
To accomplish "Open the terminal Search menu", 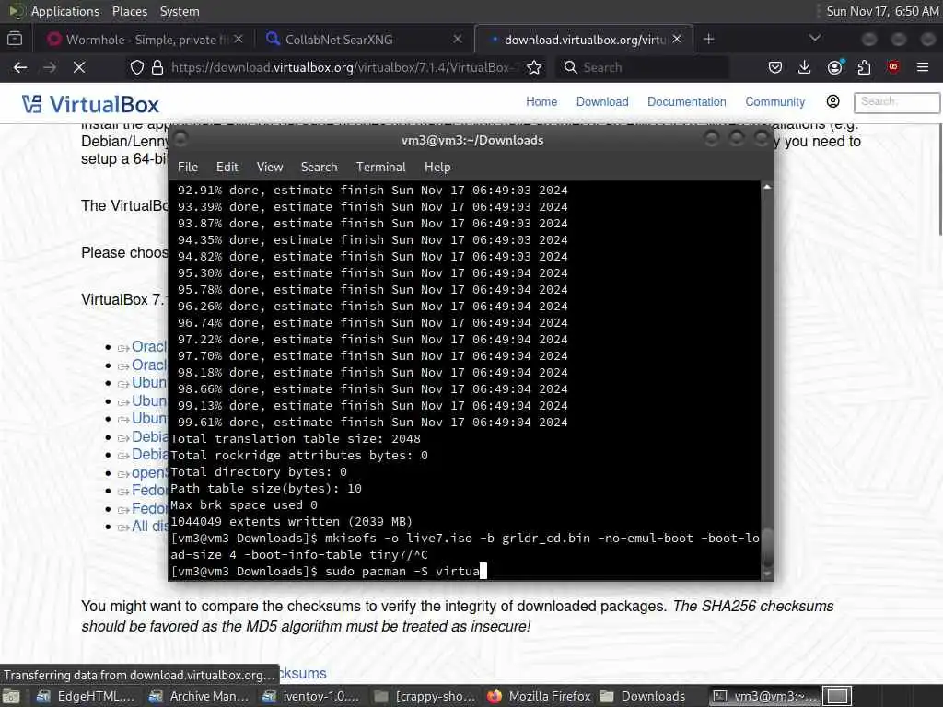I will click(x=319, y=168).
